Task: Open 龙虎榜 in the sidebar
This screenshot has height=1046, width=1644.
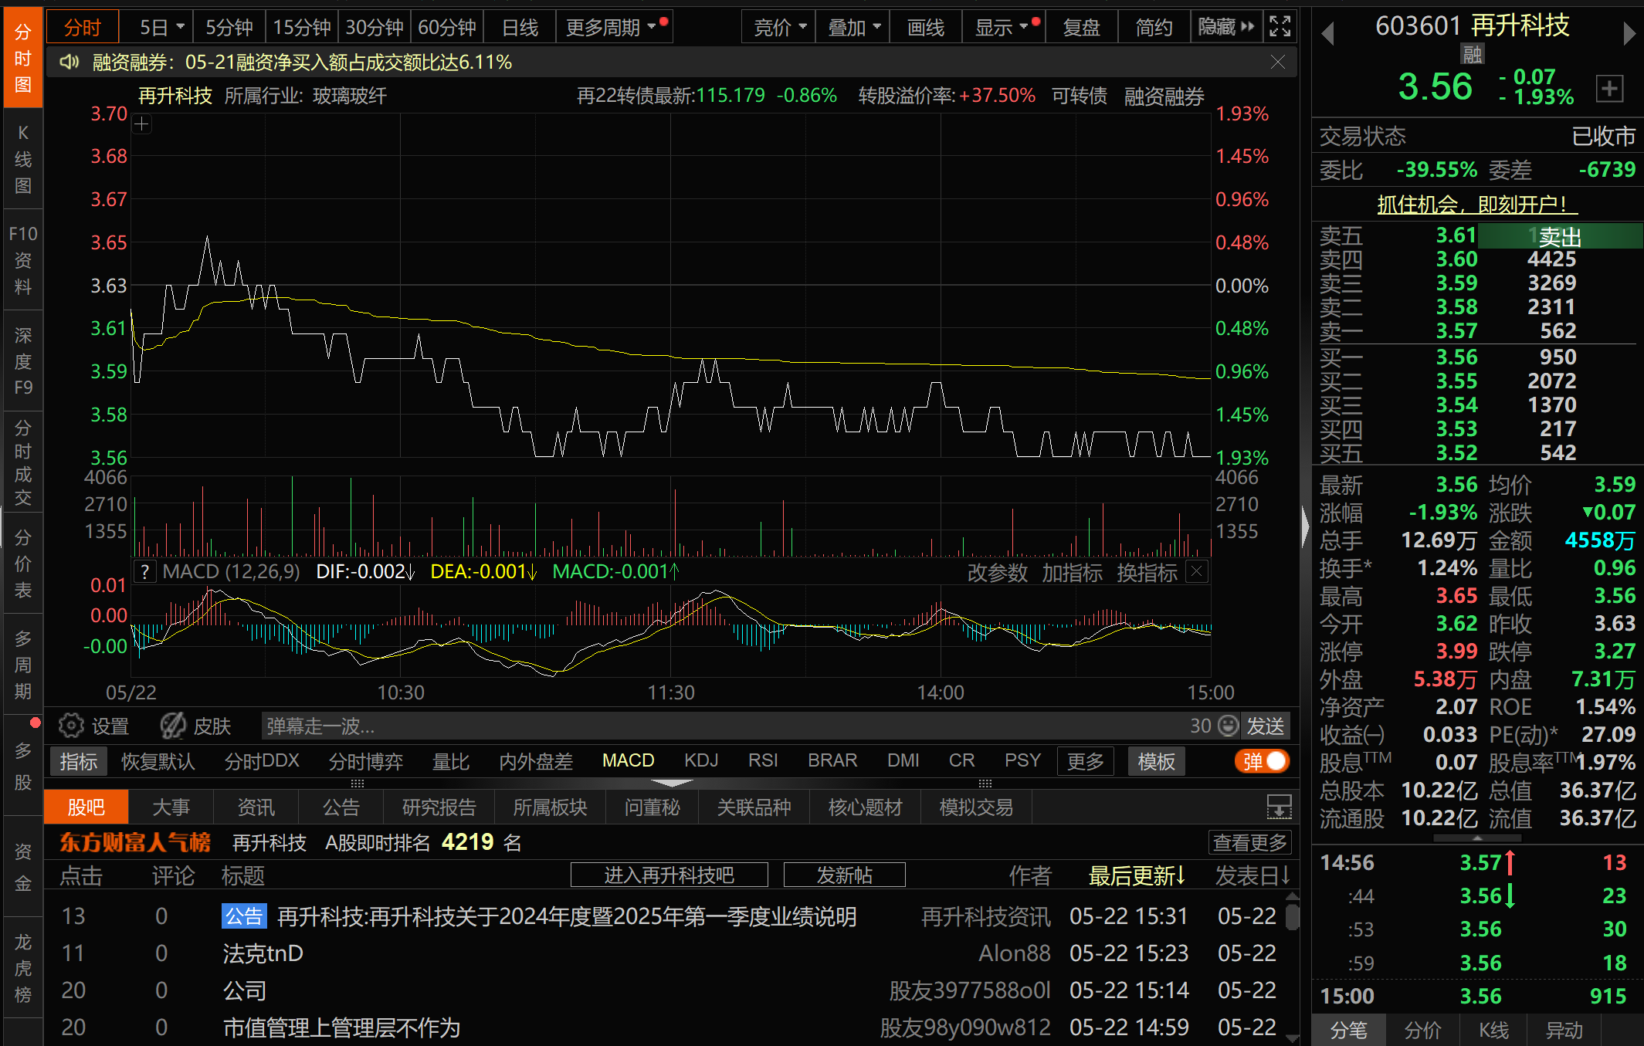Action: click(23, 968)
